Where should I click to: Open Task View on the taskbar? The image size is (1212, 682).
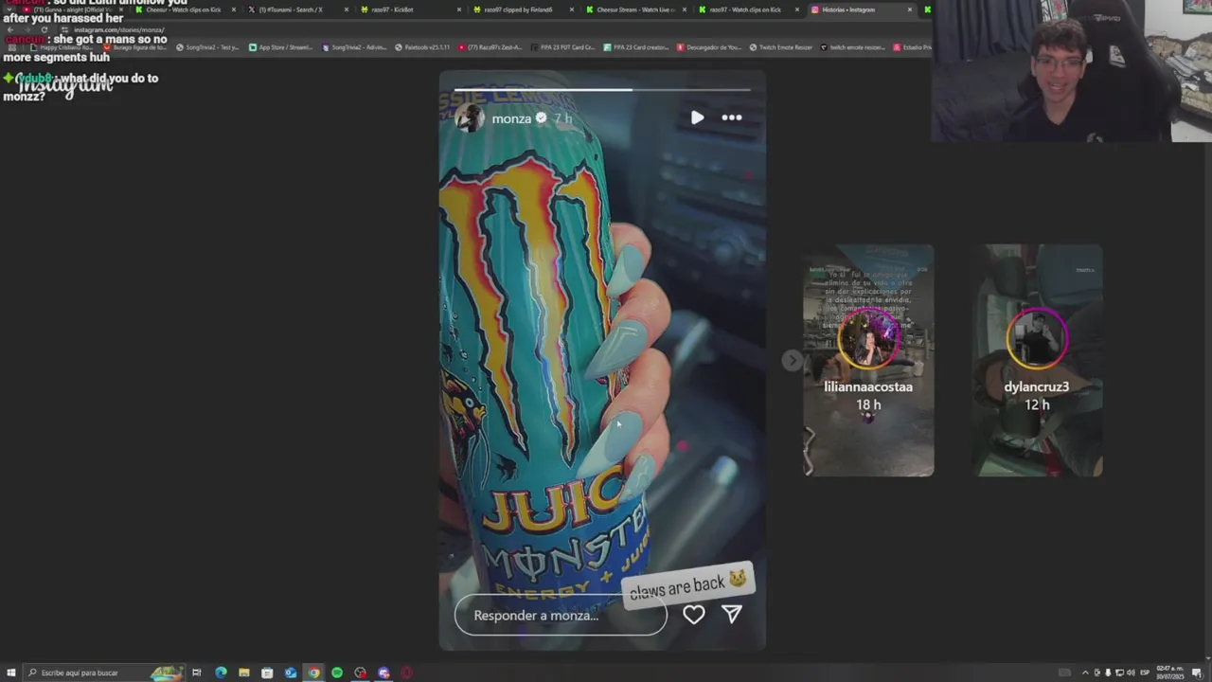197,673
